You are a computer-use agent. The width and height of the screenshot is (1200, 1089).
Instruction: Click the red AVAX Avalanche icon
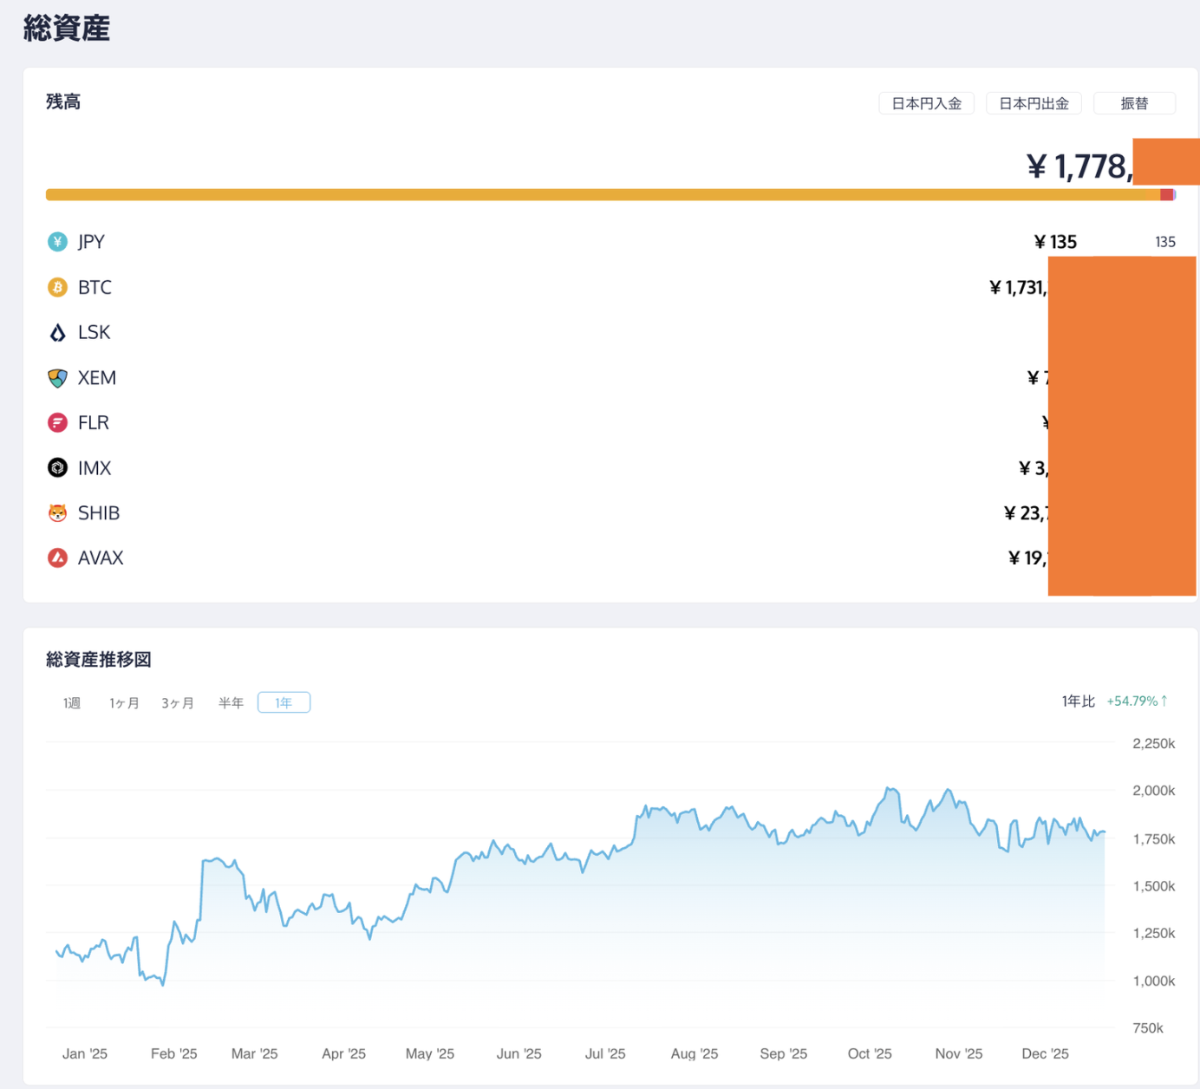tap(57, 558)
